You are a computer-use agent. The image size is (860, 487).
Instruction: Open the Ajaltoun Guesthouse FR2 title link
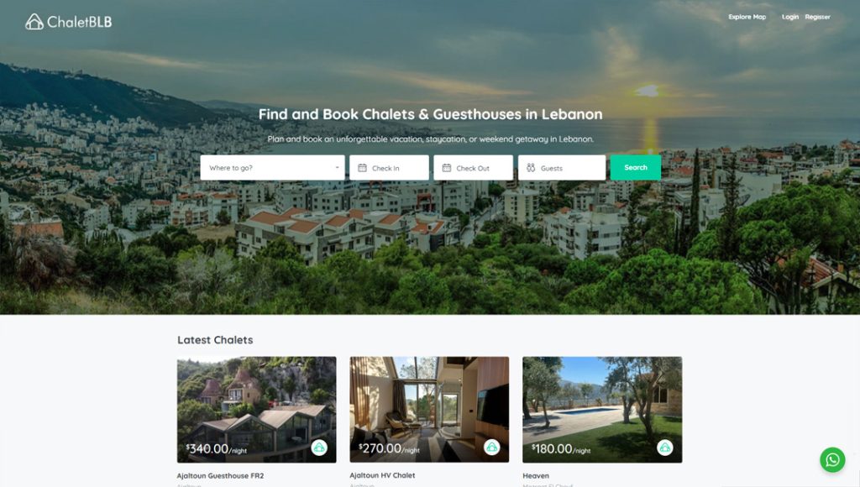pos(220,475)
